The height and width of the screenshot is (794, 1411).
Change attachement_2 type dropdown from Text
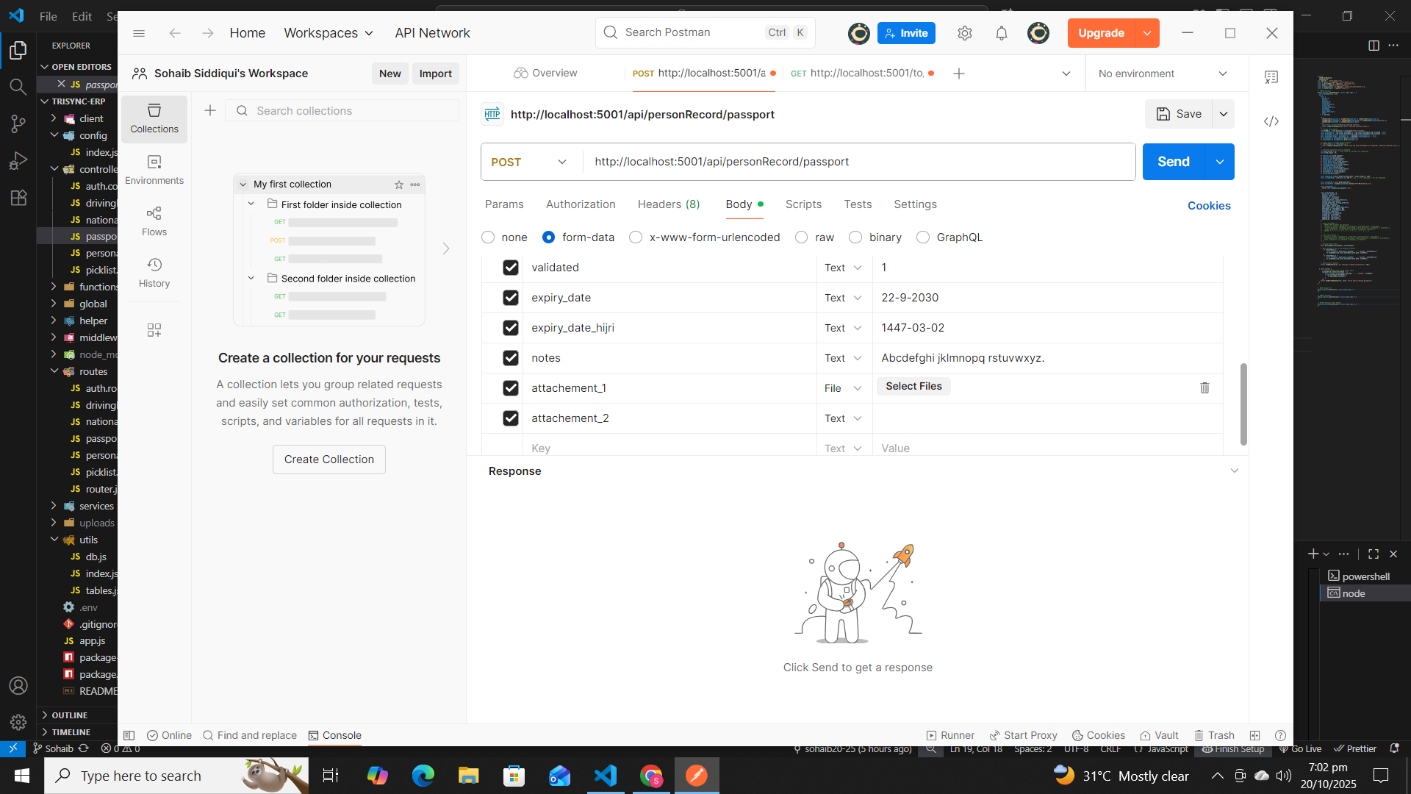[843, 418]
